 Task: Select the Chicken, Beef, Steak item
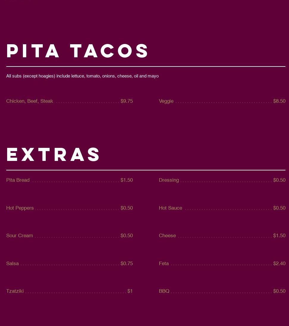pyautogui.click(x=29, y=101)
